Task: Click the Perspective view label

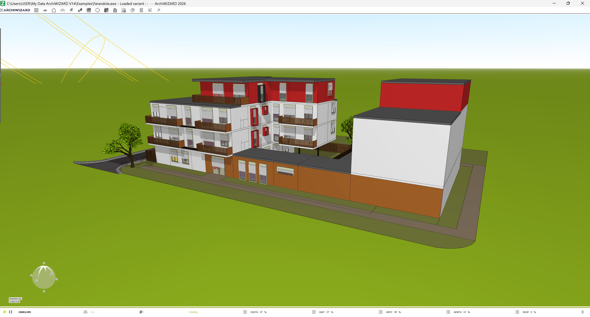Action: click(x=15, y=299)
